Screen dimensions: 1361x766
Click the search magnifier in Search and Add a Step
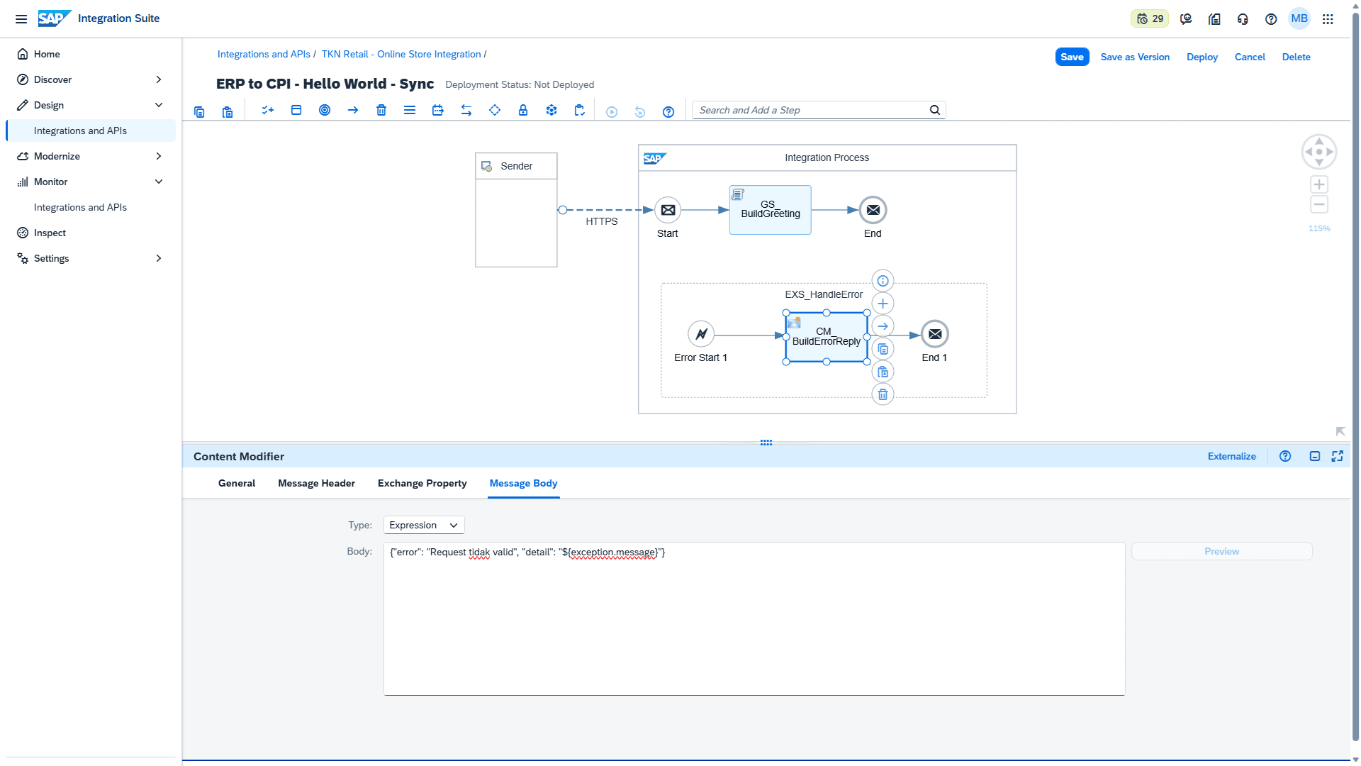click(935, 110)
